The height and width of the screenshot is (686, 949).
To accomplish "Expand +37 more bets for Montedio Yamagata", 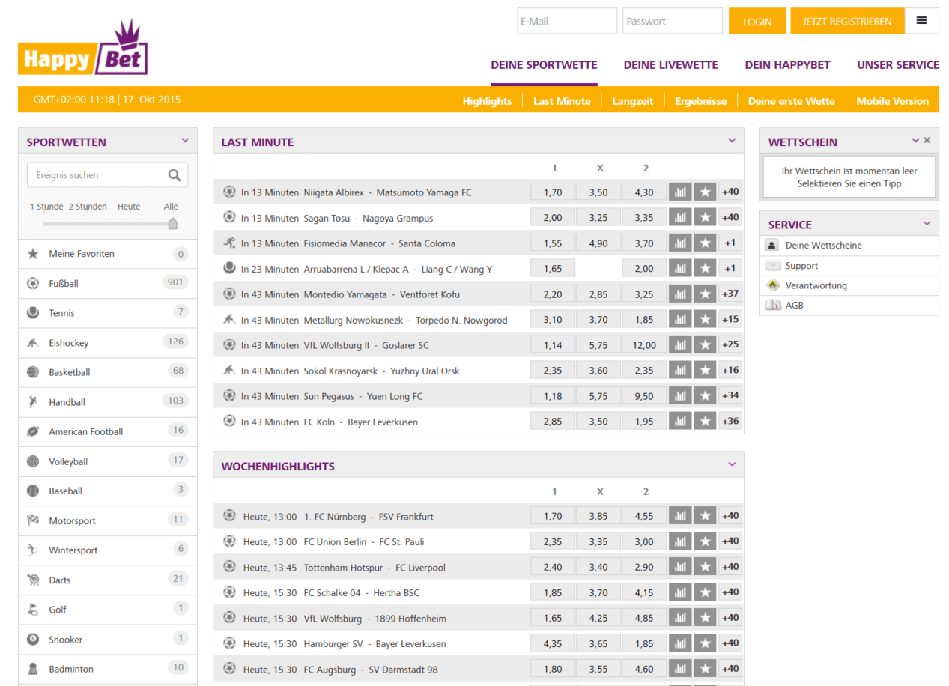I will tap(730, 294).
